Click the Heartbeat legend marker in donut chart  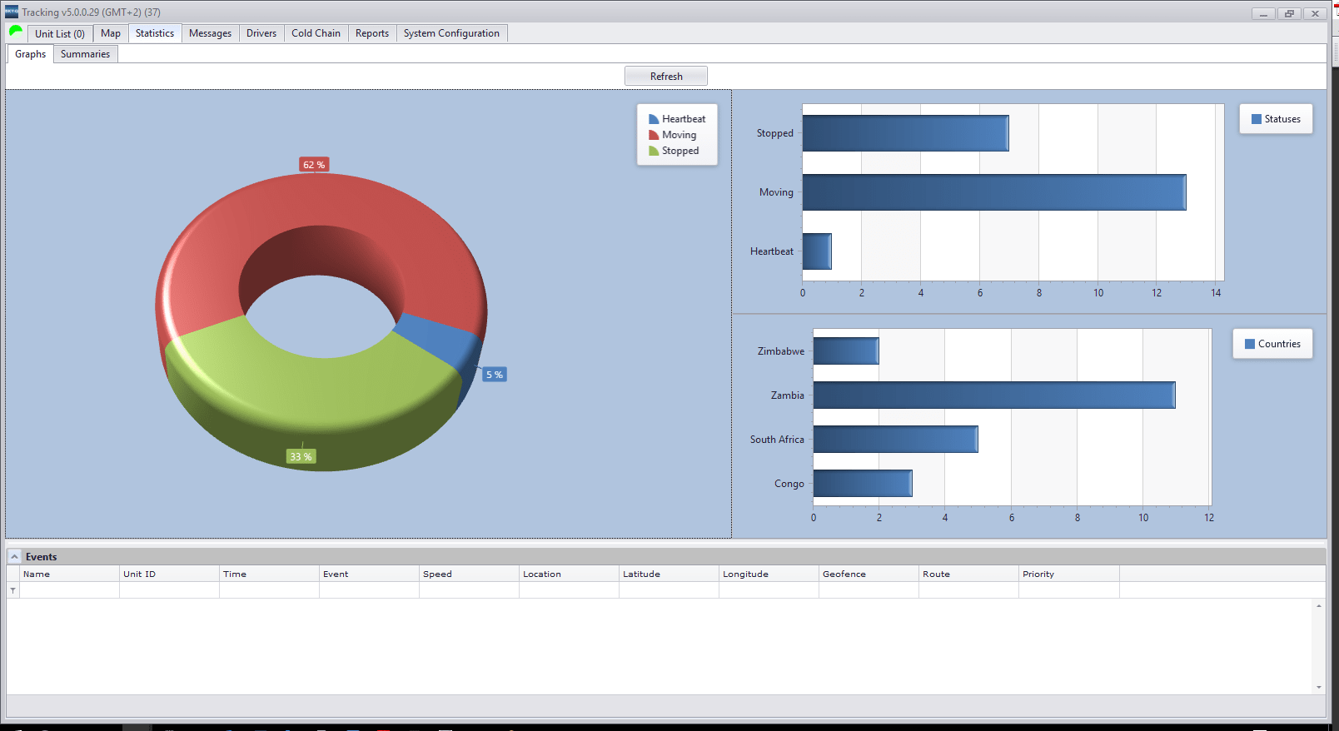click(x=654, y=119)
